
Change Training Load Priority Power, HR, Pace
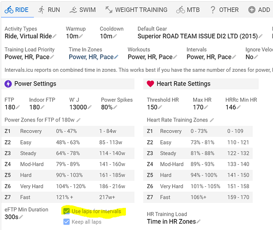(29, 57)
